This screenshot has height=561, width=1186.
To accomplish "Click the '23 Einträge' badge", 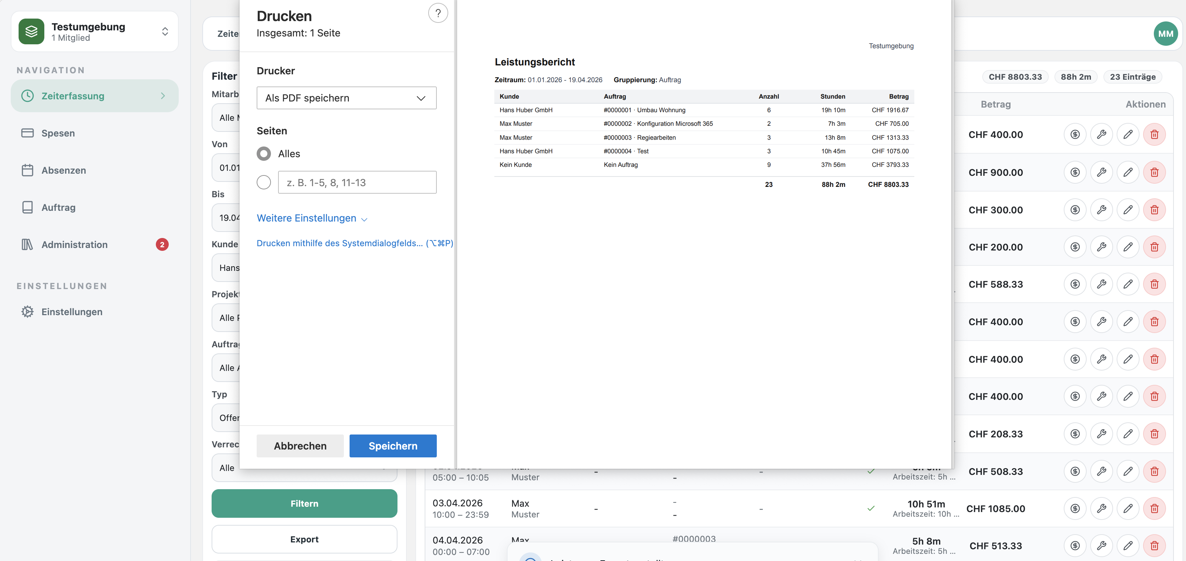I will tap(1132, 77).
